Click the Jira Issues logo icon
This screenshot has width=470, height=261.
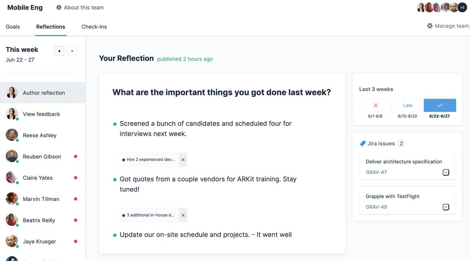point(363,144)
